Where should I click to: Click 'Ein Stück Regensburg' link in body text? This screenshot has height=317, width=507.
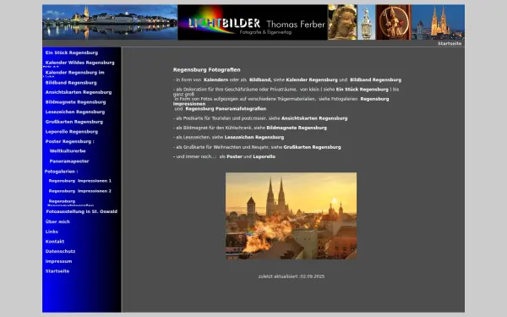pos(363,90)
